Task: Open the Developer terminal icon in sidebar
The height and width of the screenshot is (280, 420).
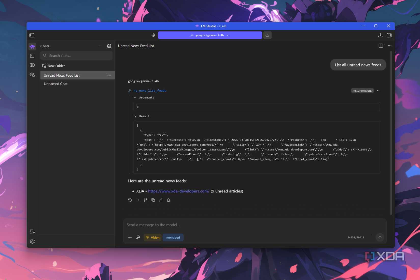Action: click(x=32, y=56)
